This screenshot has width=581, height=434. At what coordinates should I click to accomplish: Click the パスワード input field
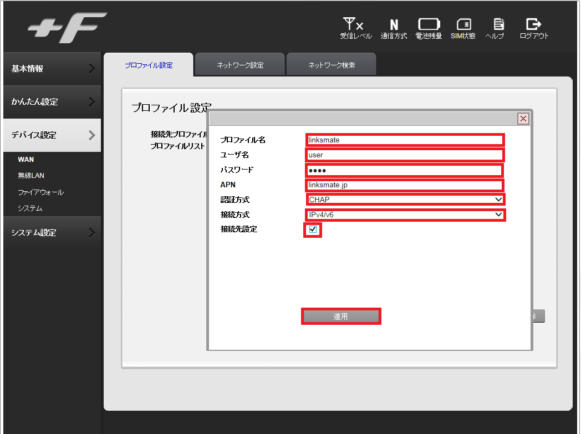(404, 170)
